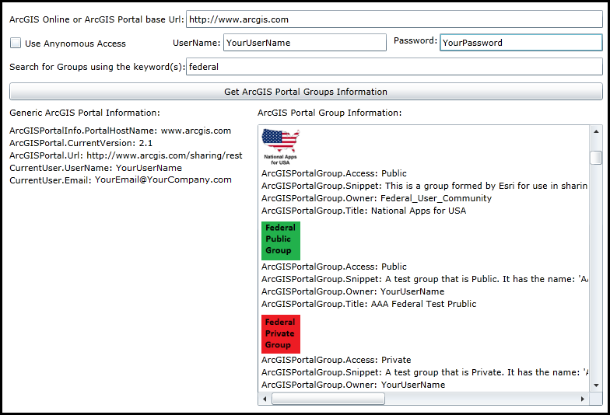Click the CurrentUser.Email line

coord(121,180)
